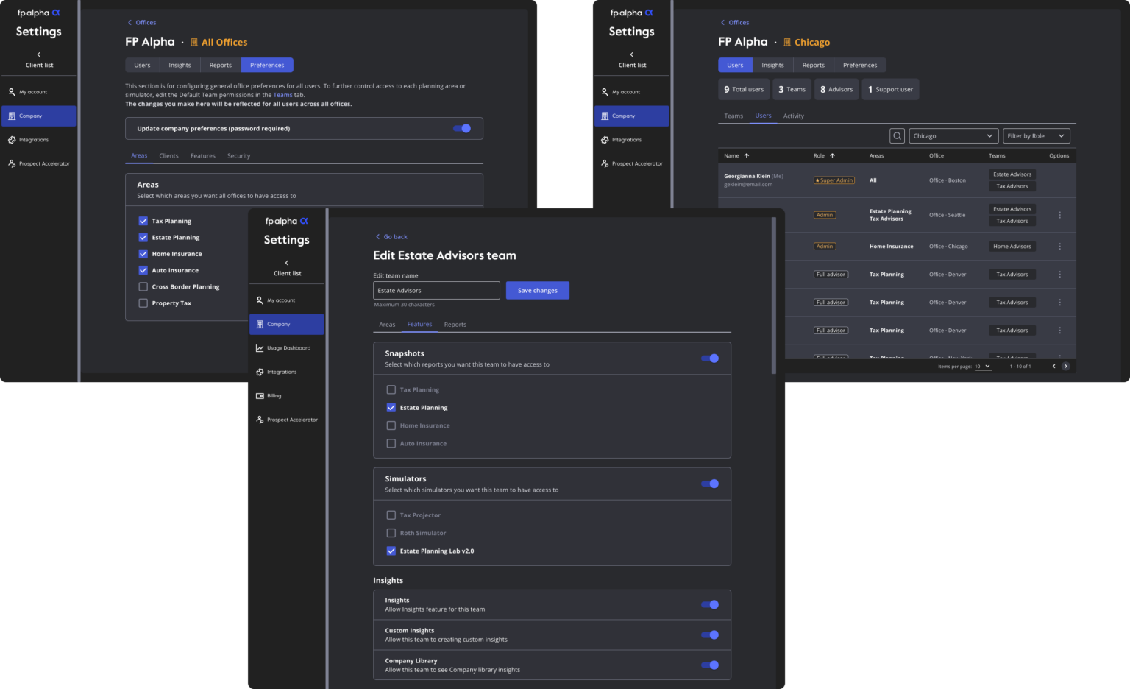Click the search magnifier above the users table

tap(897, 135)
